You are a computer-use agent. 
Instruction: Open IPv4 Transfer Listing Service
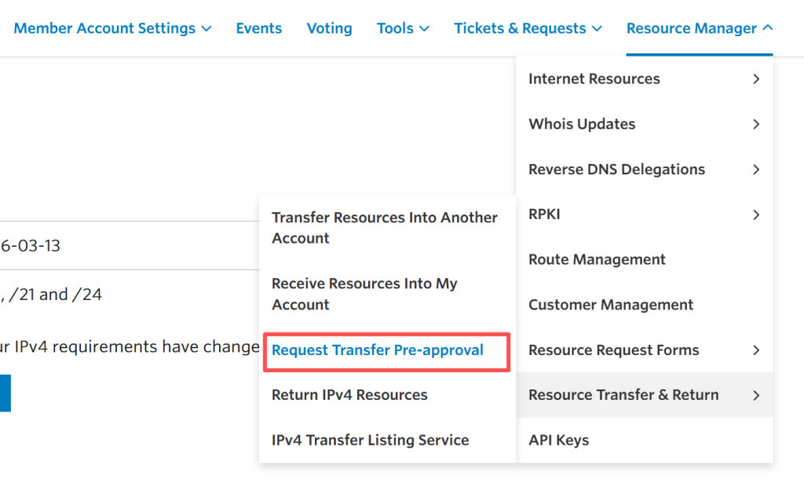coord(370,441)
